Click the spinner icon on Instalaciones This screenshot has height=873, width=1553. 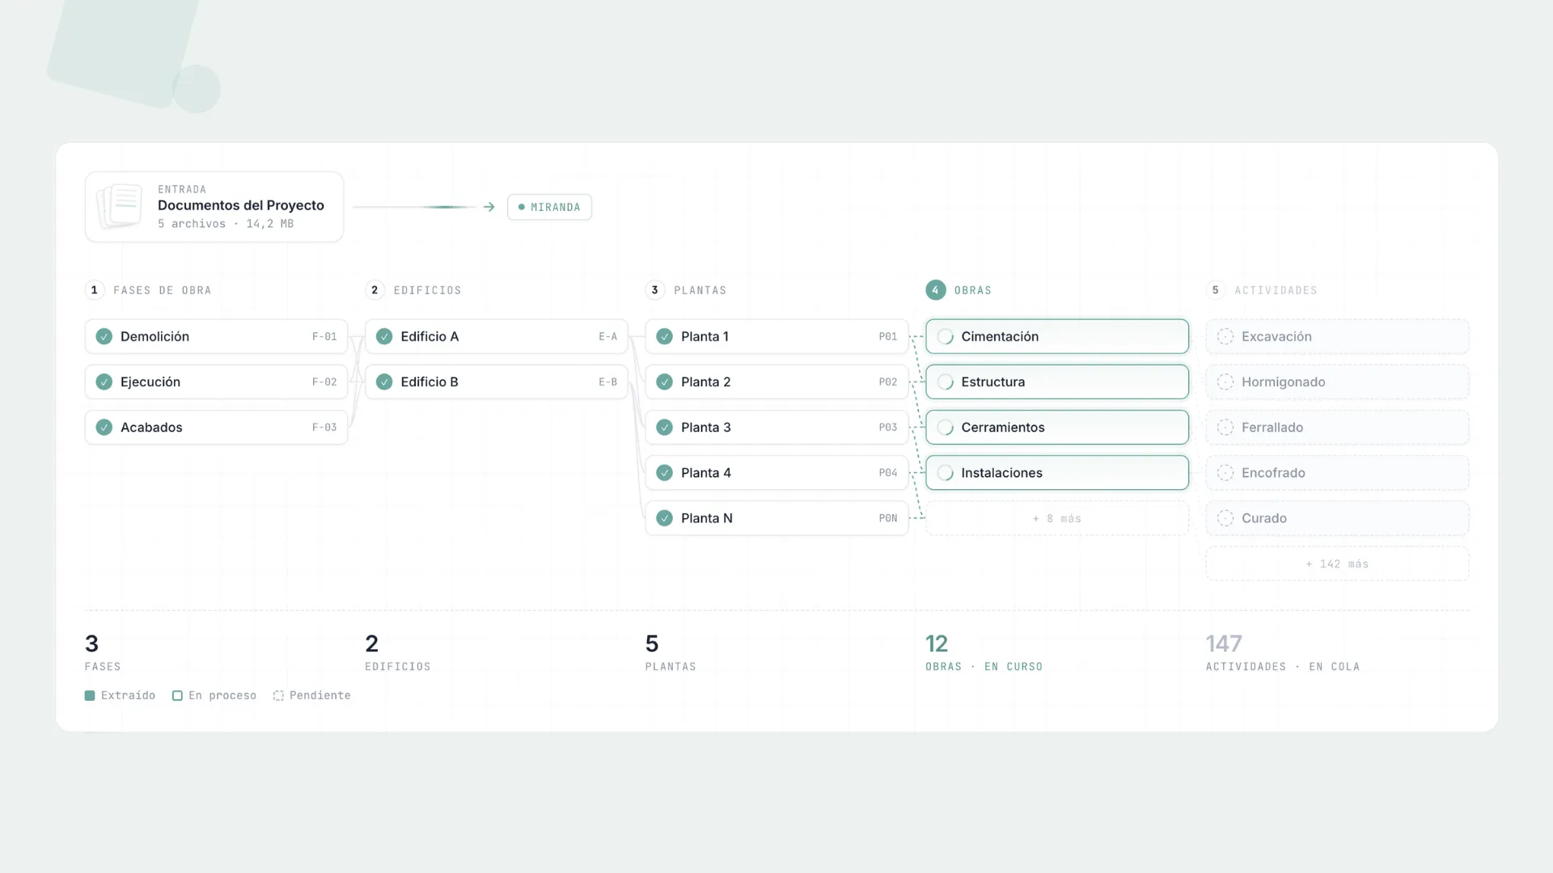click(945, 473)
